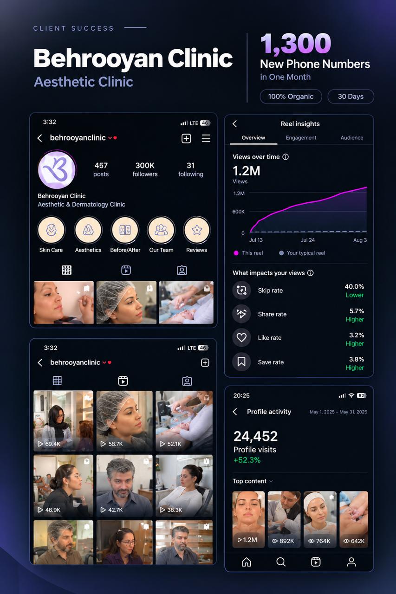396x594 pixels.
Task: Open the account switcher chevron beside the behrooyanclinic username above the 457 posts count
Action: [x=110, y=138]
